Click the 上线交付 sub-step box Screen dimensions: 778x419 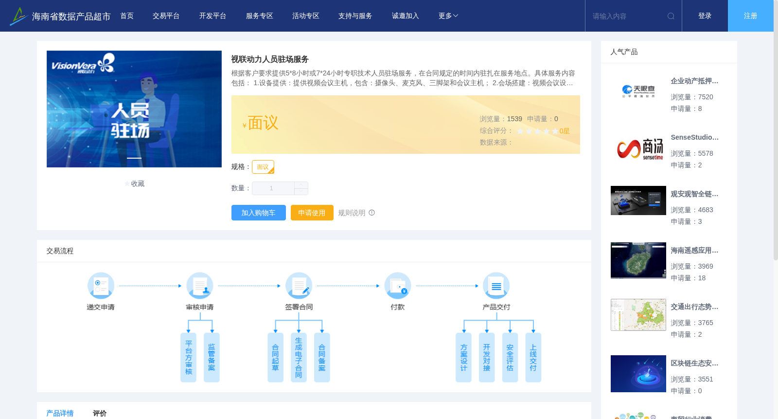tap(533, 358)
